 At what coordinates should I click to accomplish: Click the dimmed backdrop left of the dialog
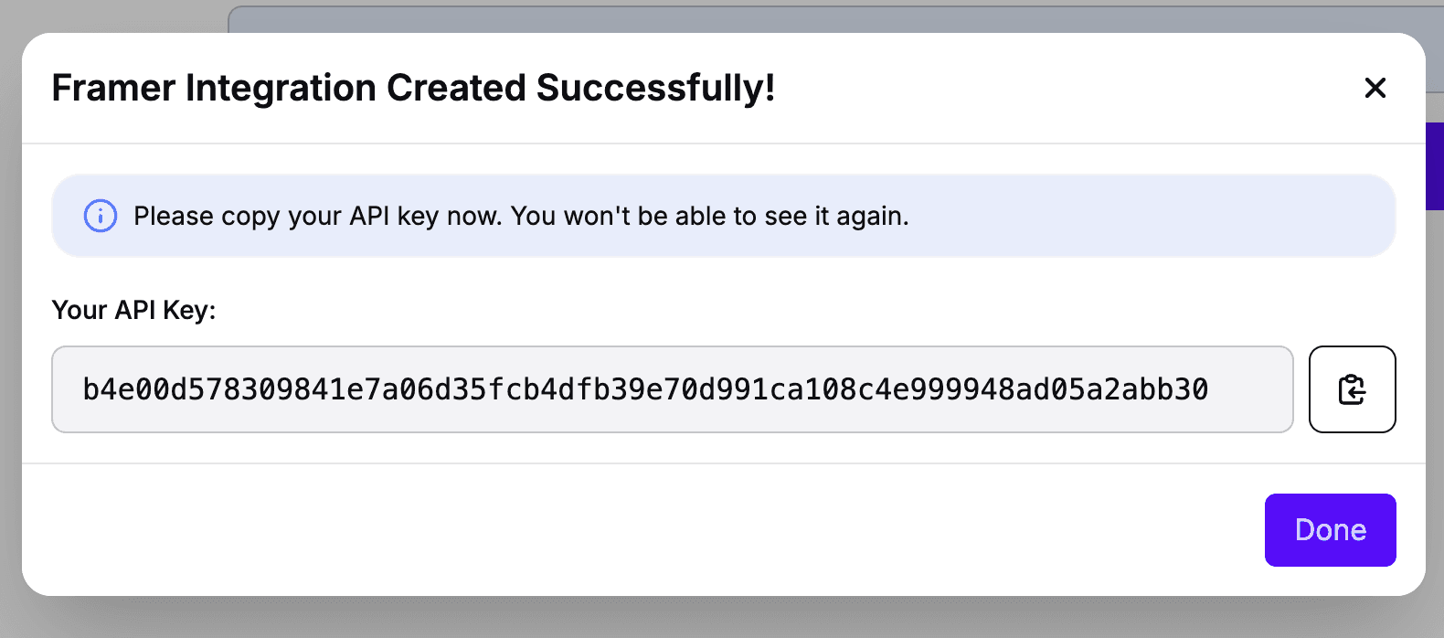pyautogui.click(x=10, y=320)
